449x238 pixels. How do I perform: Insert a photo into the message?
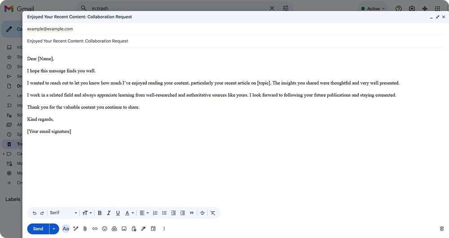tap(124, 229)
